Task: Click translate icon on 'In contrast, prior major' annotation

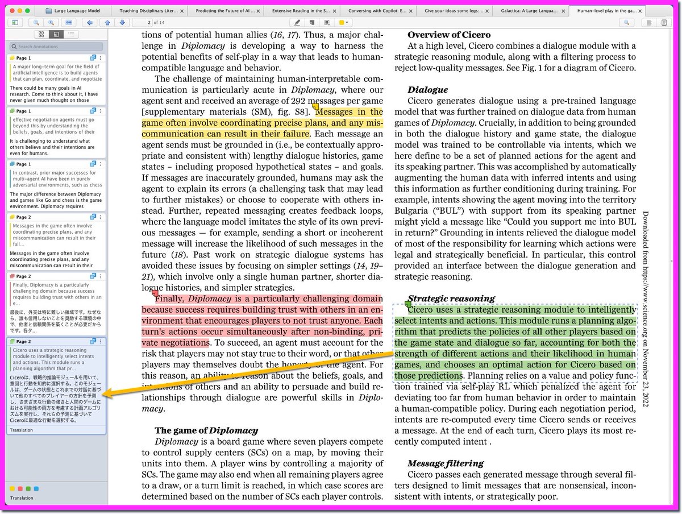Action: (x=93, y=164)
